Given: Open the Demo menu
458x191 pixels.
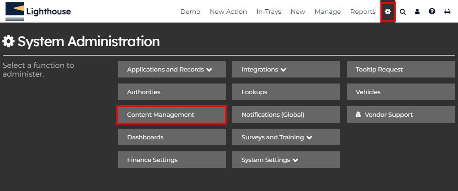Looking at the screenshot, I should 190,12.
